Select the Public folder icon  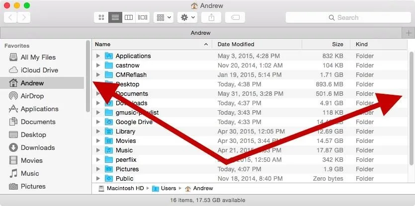109,179
